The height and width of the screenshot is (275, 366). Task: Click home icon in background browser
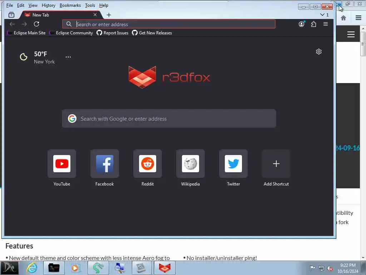coord(343,18)
